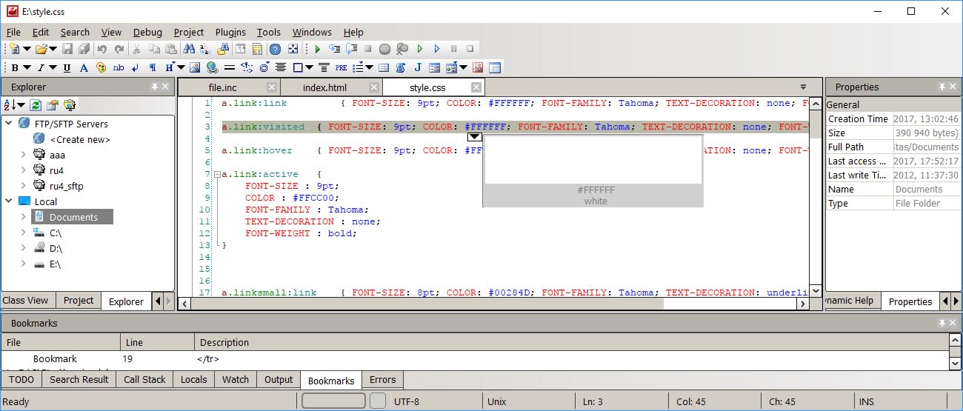Collapse the a.link:active code fold
963x411 pixels.
pyautogui.click(x=216, y=175)
